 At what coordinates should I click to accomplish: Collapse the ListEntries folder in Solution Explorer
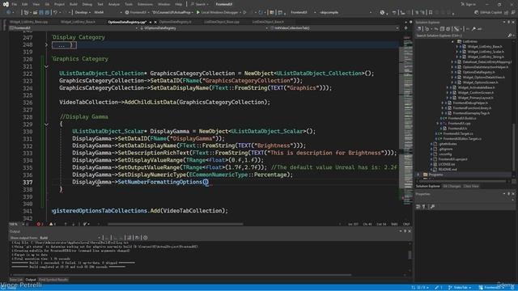click(452, 41)
